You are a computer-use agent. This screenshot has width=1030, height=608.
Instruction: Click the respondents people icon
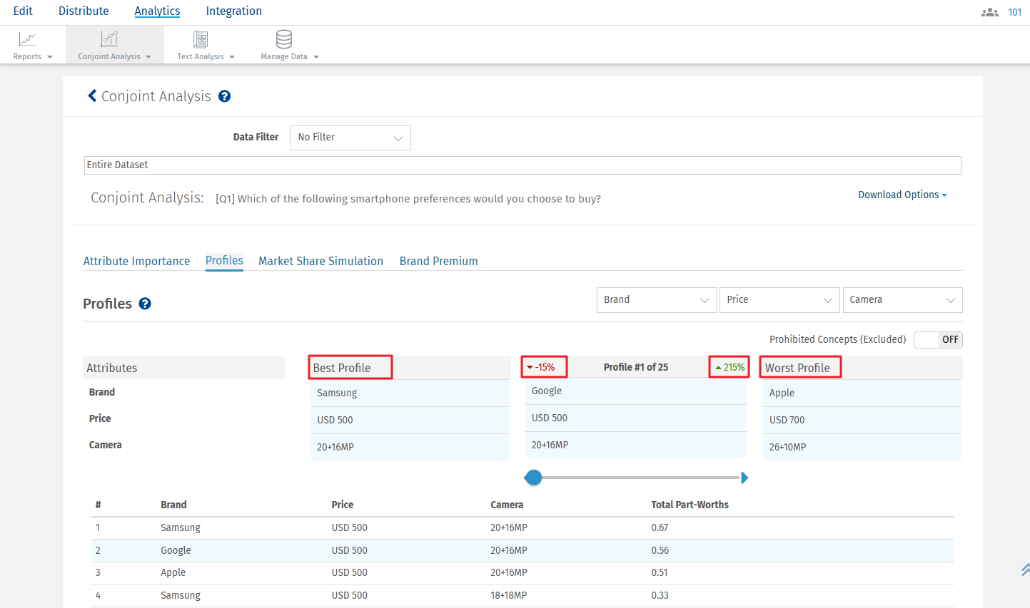coord(990,12)
